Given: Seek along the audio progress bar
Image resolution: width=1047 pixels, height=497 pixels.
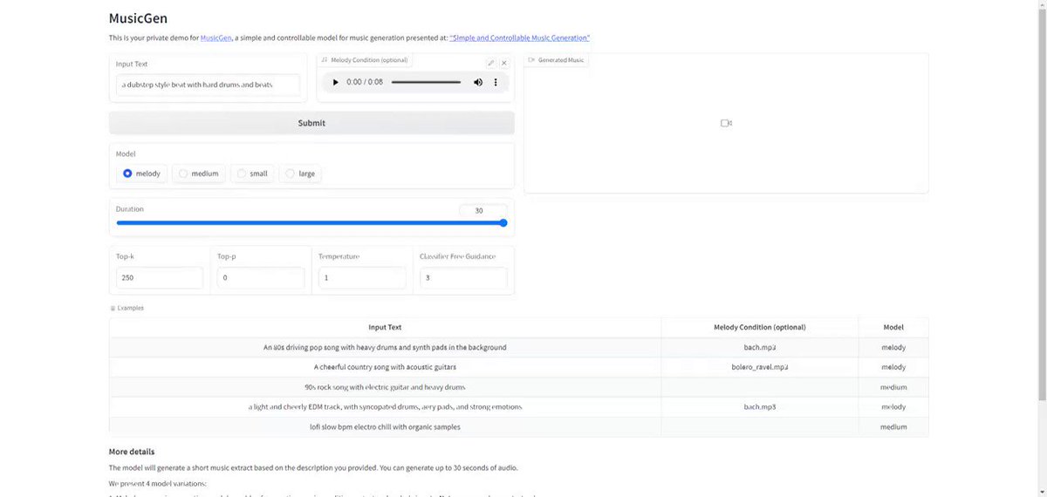Looking at the screenshot, I should pyautogui.click(x=426, y=82).
